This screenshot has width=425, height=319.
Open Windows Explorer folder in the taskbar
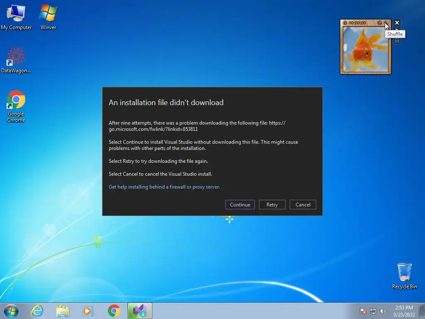point(63,311)
